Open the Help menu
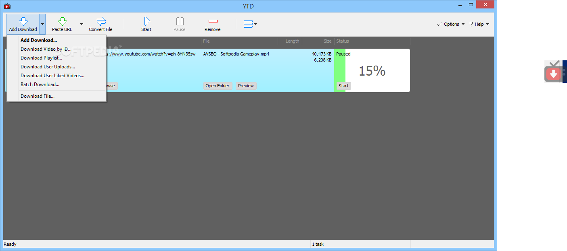This screenshot has width=567, height=251. tap(479, 24)
